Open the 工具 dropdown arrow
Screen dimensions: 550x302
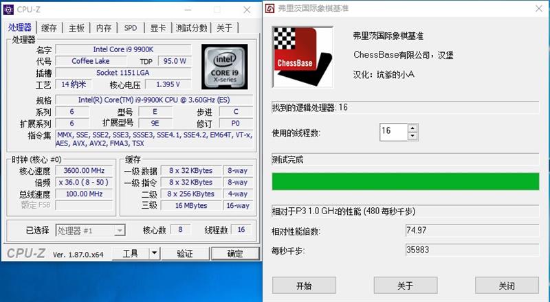click(154, 253)
